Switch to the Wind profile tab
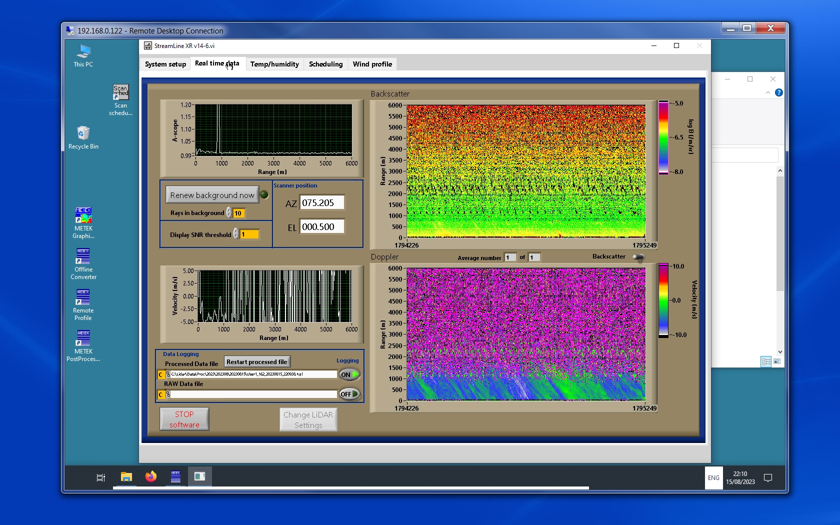Viewport: 840px width, 525px height. [x=372, y=64]
